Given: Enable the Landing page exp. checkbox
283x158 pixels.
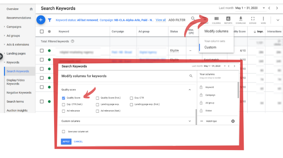Looking at the screenshot, I should 97,104.
